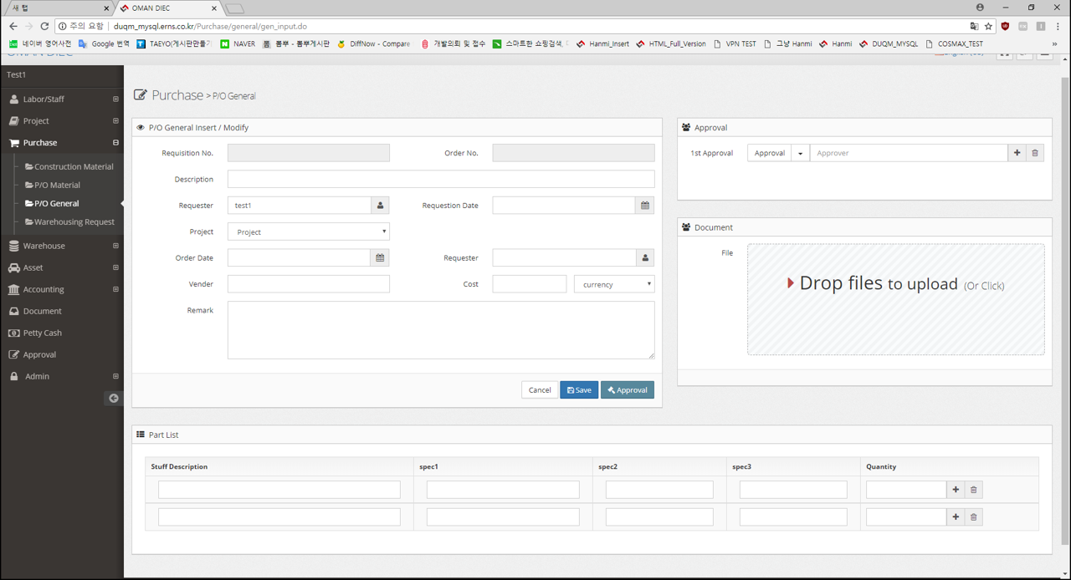
Task: Reload the page with refresh icon
Action: pyautogui.click(x=44, y=26)
